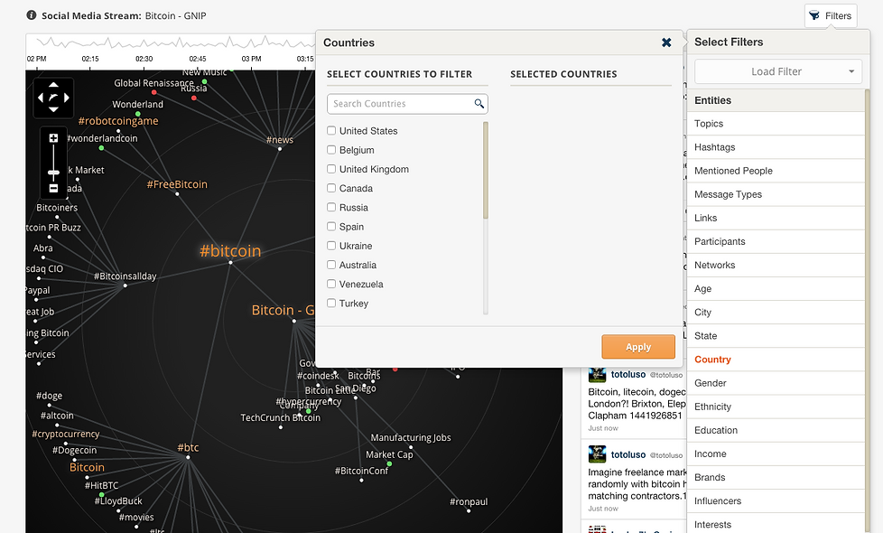883x533 pixels.
Task: Click the Search Countries input field
Action: 407,104
